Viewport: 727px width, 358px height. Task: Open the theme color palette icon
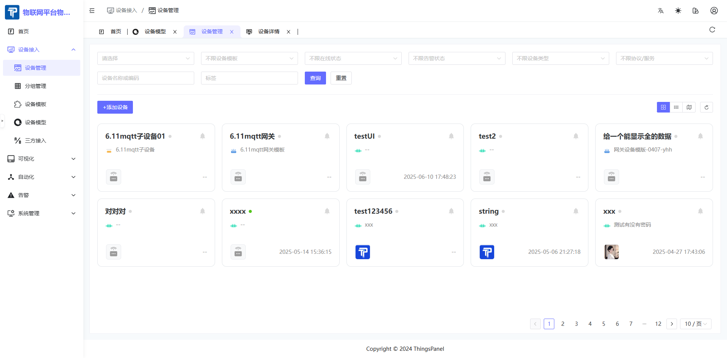pyautogui.click(x=696, y=11)
